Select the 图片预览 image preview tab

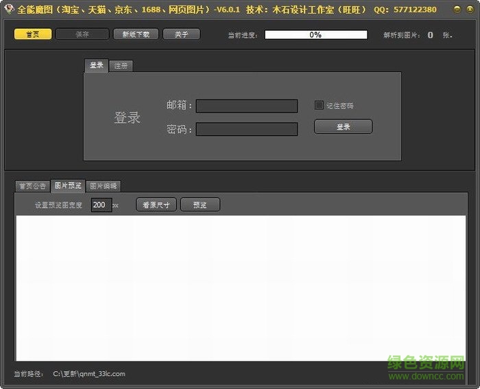pyautogui.click(x=68, y=185)
